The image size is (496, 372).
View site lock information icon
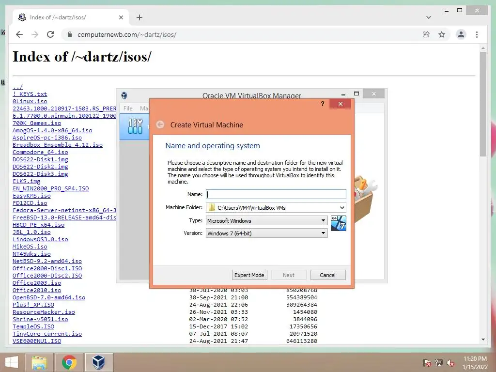[x=70, y=34]
